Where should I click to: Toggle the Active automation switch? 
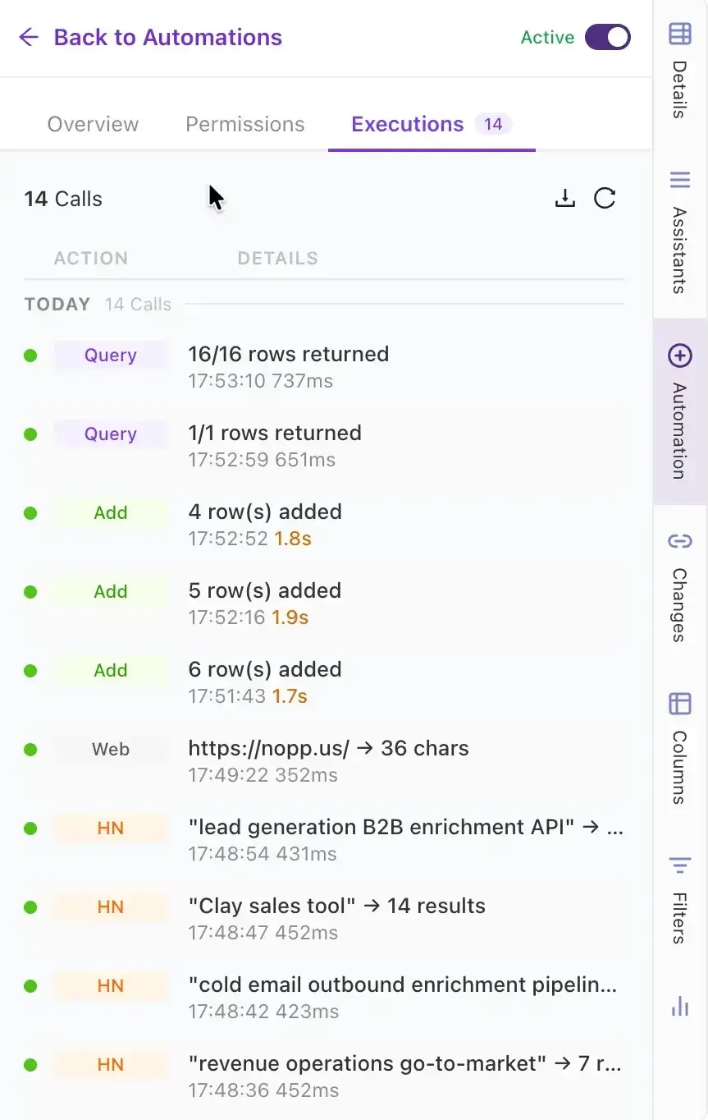pos(607,37)
